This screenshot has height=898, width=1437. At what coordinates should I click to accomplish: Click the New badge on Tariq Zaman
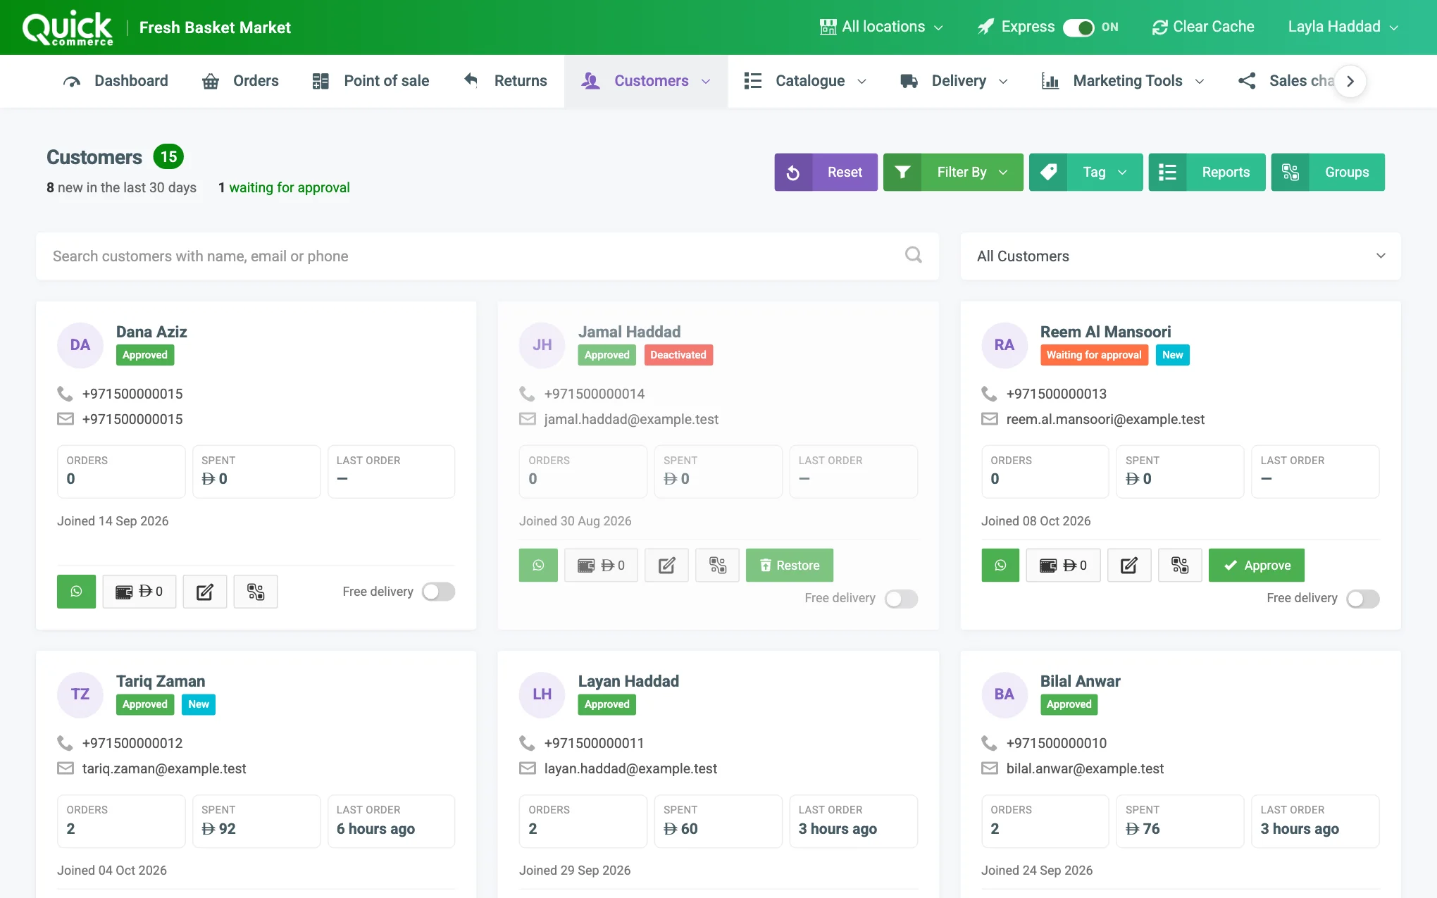point(199,704)
